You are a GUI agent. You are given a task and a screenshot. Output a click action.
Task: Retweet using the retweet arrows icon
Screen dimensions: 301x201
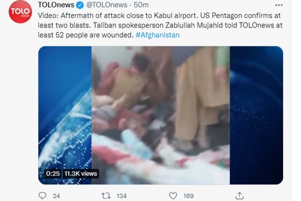(x=106, y=196)
